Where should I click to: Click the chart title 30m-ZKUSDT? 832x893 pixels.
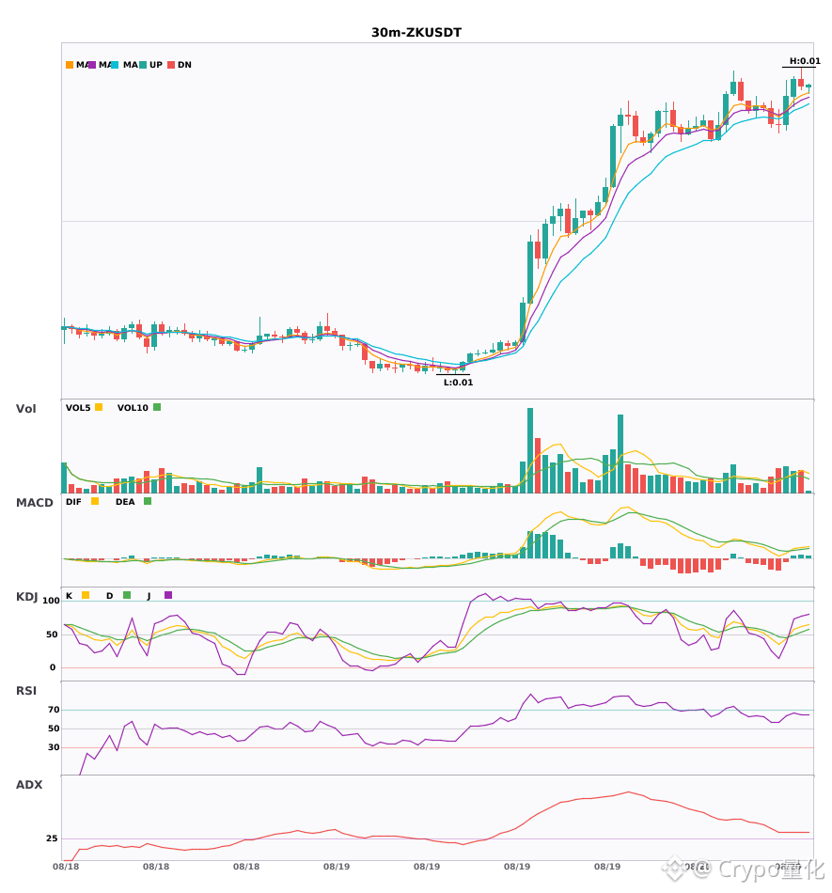(416, 33)
